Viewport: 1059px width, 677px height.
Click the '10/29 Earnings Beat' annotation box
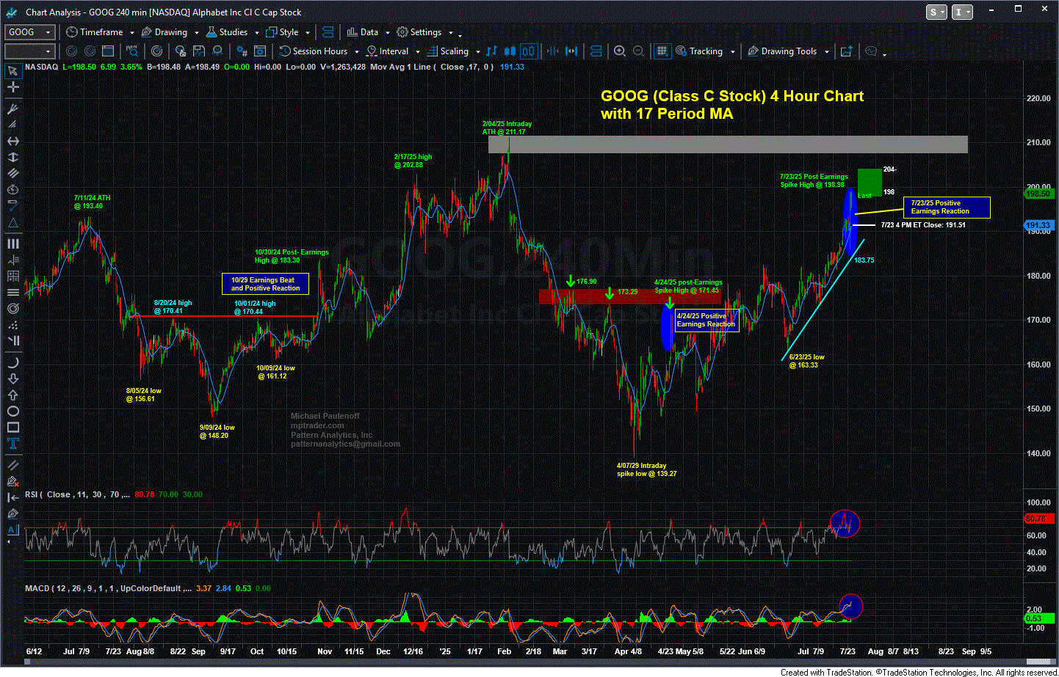pyautogui.click(x=265, y=284)
